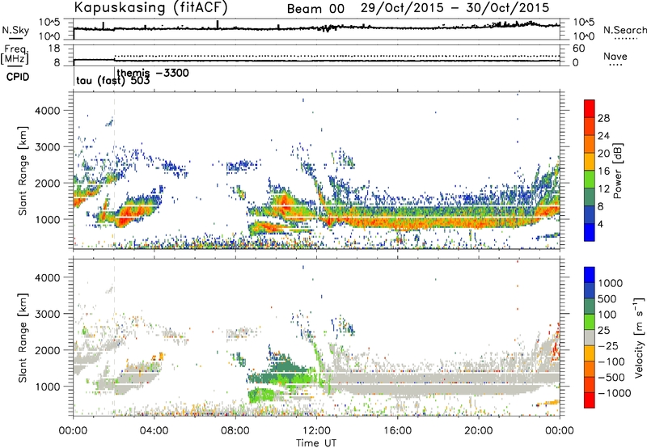Click the 'Time UT' axis label

(x=316, y=443)
